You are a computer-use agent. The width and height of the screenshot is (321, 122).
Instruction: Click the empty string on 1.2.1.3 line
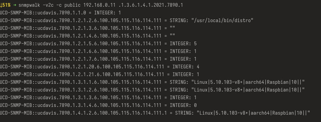pos(172,28)
